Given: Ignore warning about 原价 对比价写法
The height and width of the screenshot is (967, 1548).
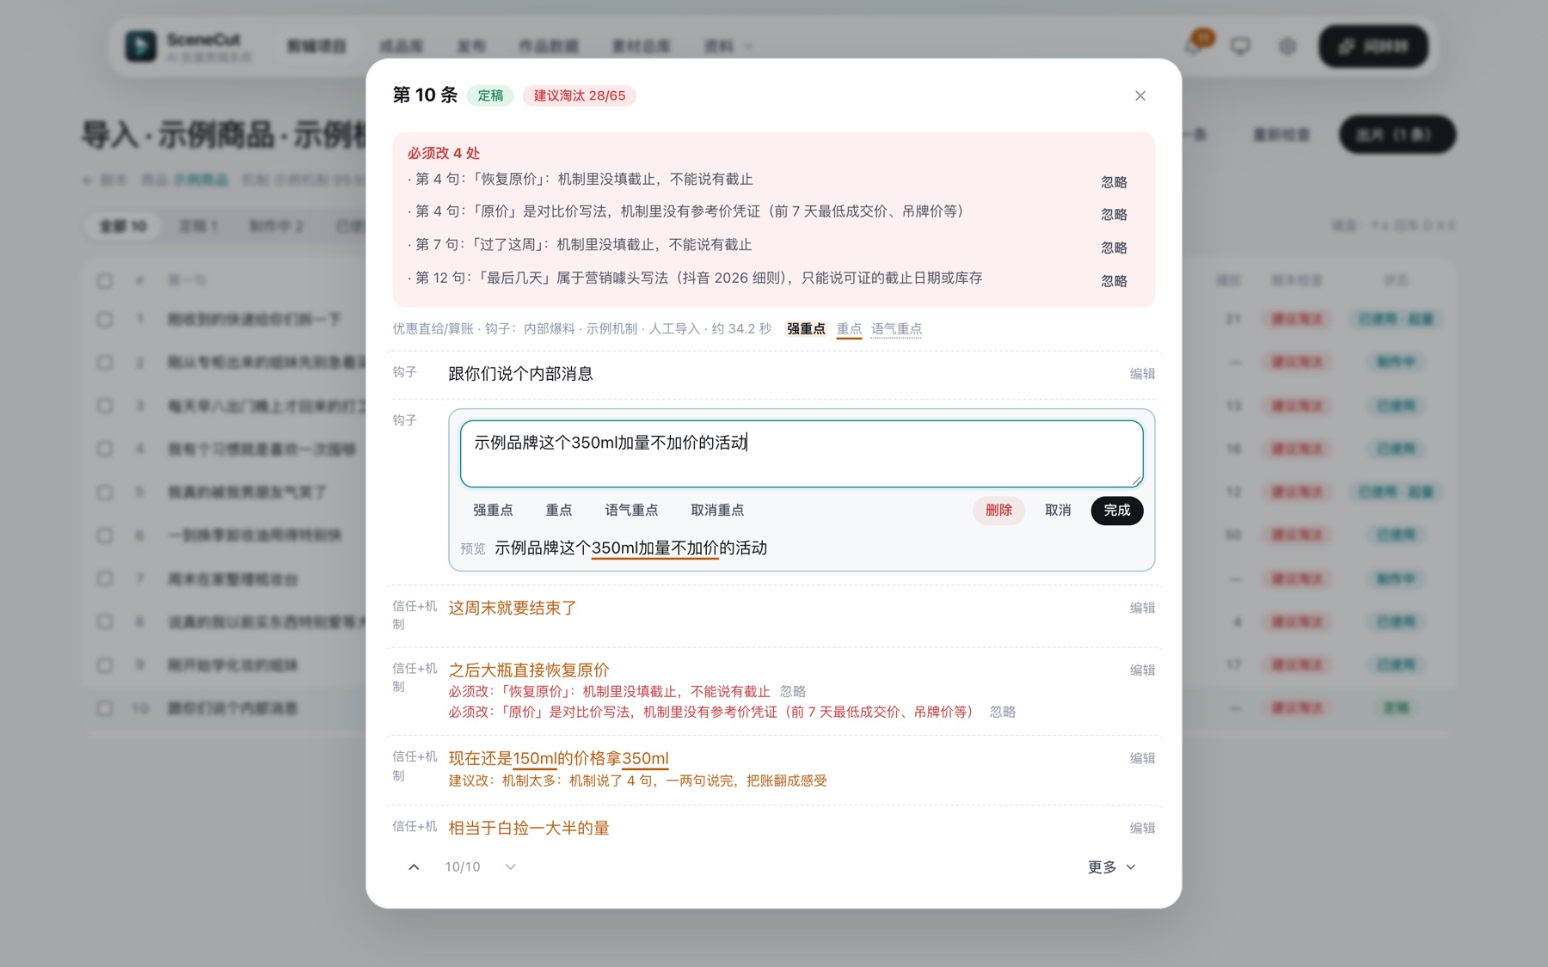Looking at the screenshot, I should [1114, 214].
